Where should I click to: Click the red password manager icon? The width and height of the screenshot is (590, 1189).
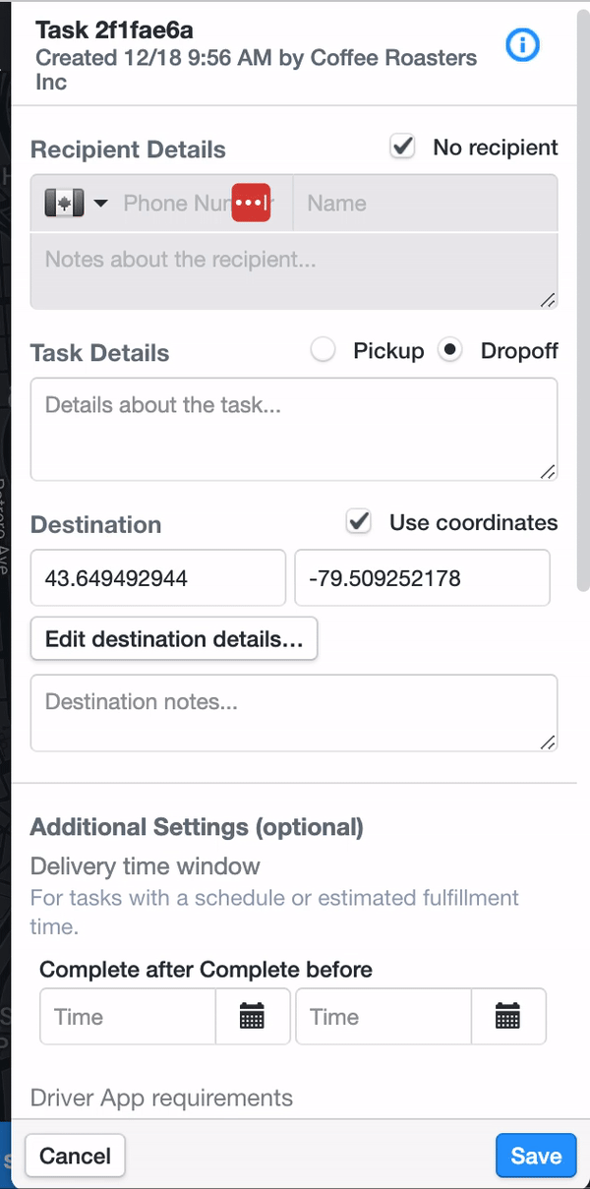(251, 203)
